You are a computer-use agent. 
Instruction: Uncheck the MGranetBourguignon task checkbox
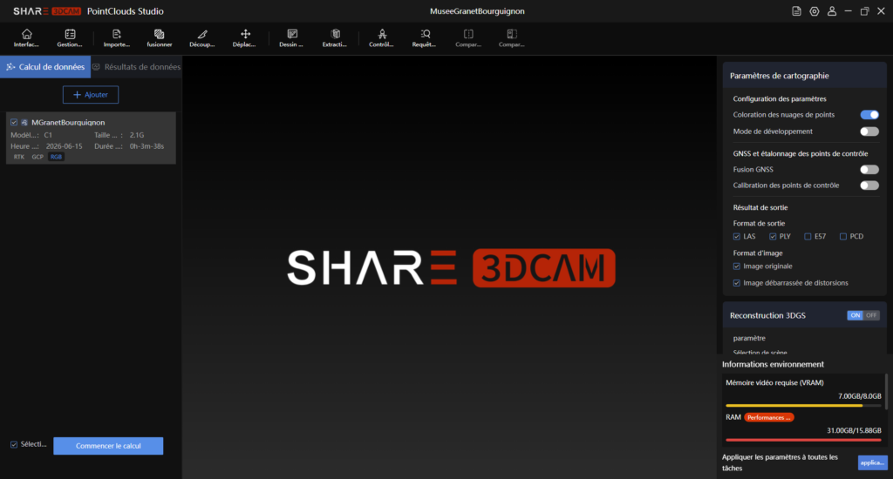tap(14, 122)
